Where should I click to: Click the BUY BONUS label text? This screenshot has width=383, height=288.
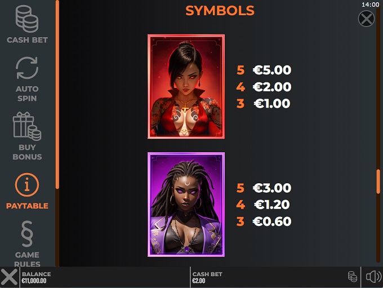[x=27, y=152]
